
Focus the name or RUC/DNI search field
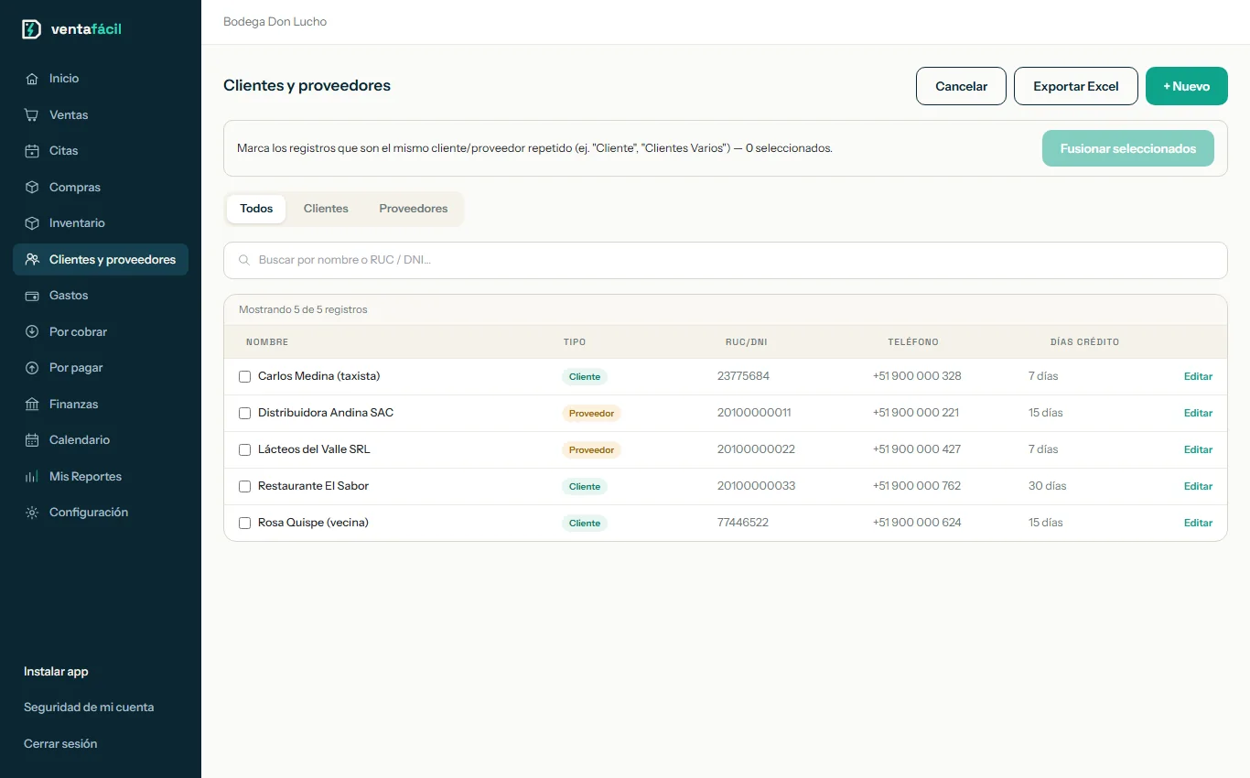[726, 260]
